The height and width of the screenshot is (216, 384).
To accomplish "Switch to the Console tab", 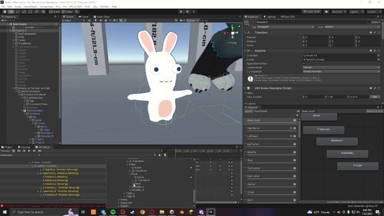I will tap(24, 147).
